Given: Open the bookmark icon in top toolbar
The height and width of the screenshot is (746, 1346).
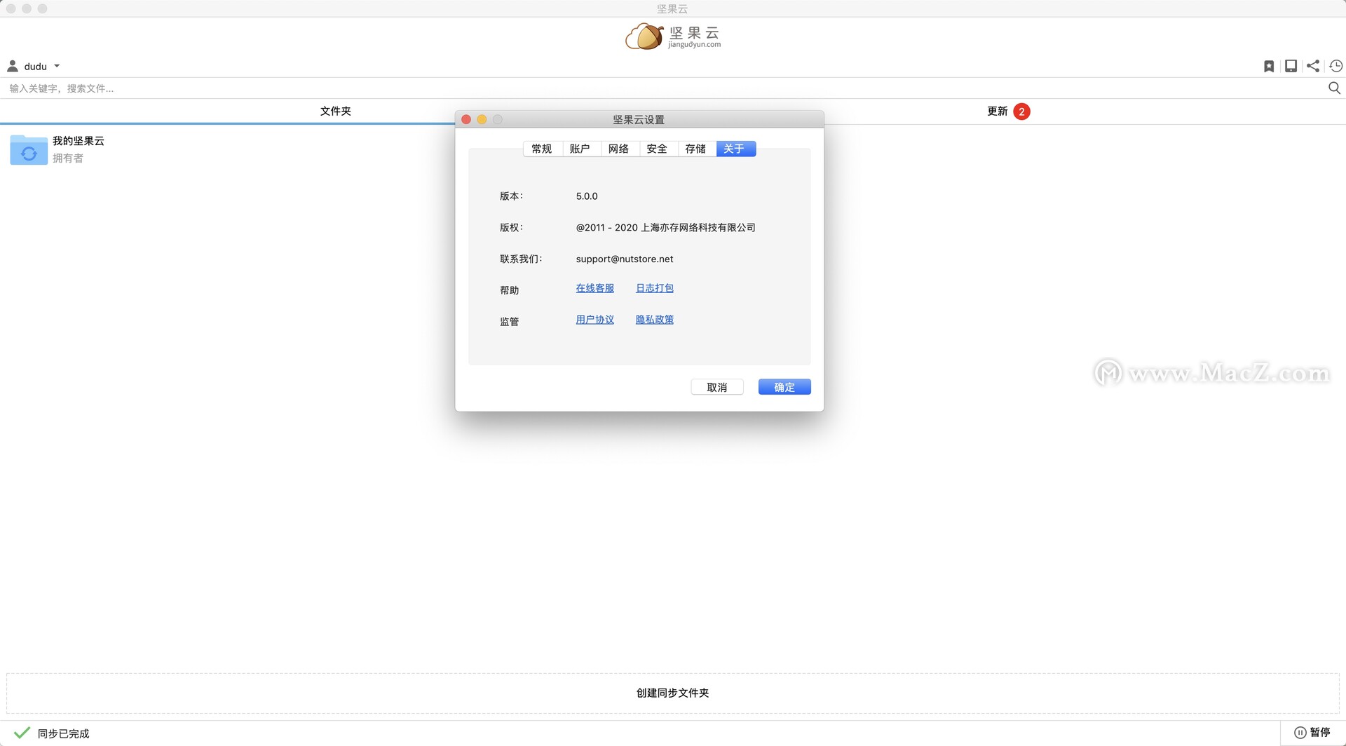Looking at the screenshot, I should pos(1269,66).
